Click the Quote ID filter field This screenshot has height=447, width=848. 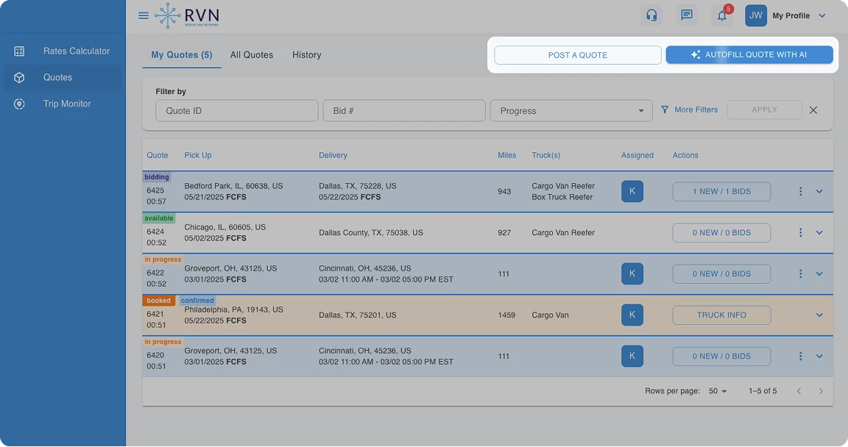[237, 111]
